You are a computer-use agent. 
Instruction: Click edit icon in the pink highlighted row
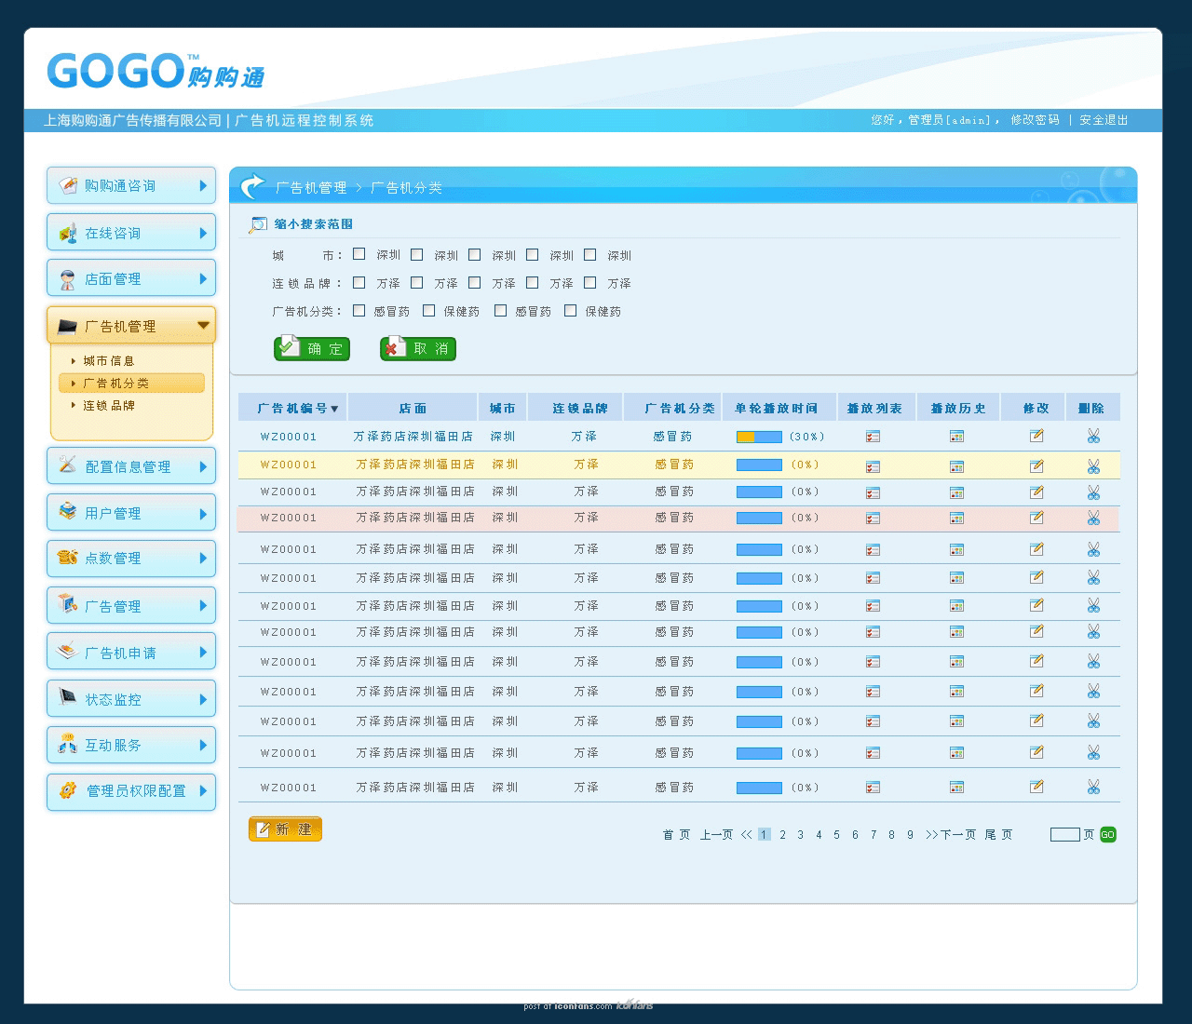click(x=1036, y=518)
